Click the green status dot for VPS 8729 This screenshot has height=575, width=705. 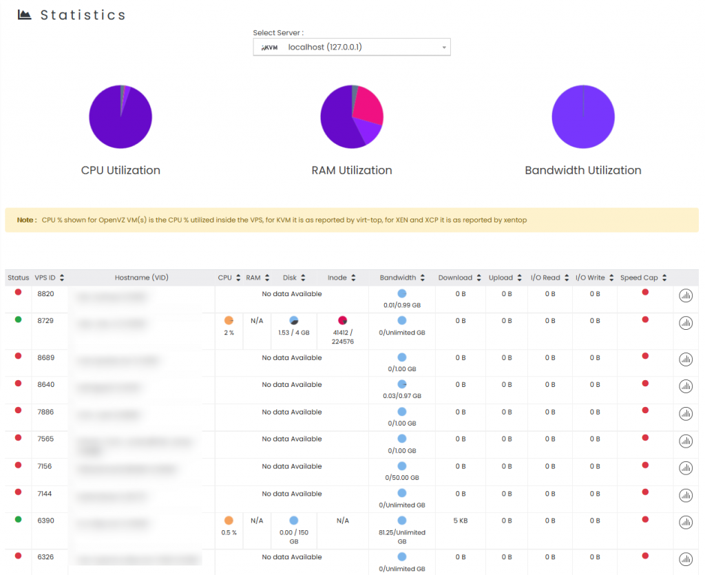pos(17,320)
